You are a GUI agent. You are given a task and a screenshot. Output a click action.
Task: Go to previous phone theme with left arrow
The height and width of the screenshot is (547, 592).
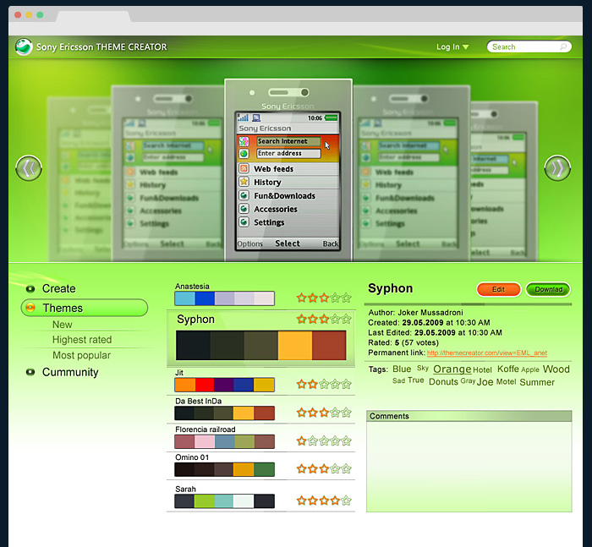pyautogui.click(x=29, y=168)
